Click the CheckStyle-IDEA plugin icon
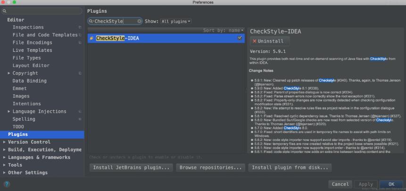 91,38
